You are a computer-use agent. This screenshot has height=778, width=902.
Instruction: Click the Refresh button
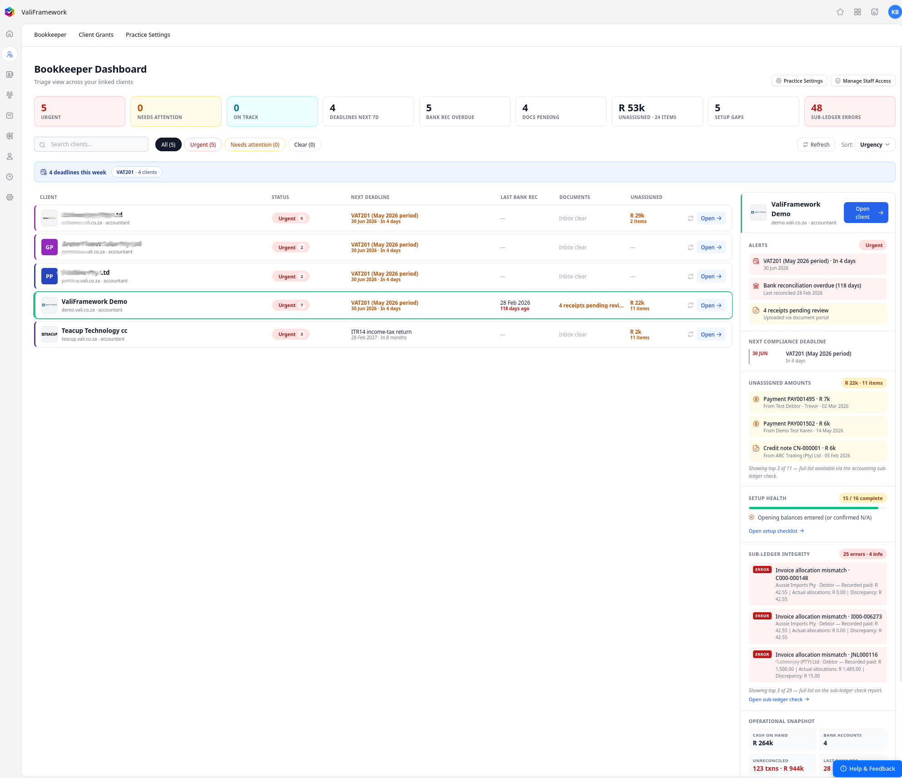[x=816, y=144]
